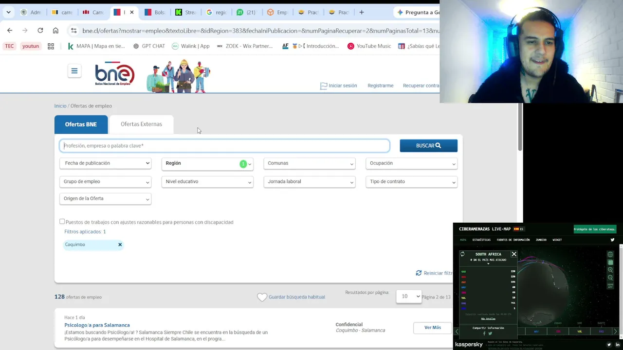Go back to the previous browser page
The height and width of the screenshot is (350, 623).
(x=10, y=30)
